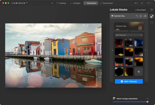This screenshot has height=105, width=155.
Task: Click the Meine Vorlage template thumbnail icon
Action: click(114, 99)
